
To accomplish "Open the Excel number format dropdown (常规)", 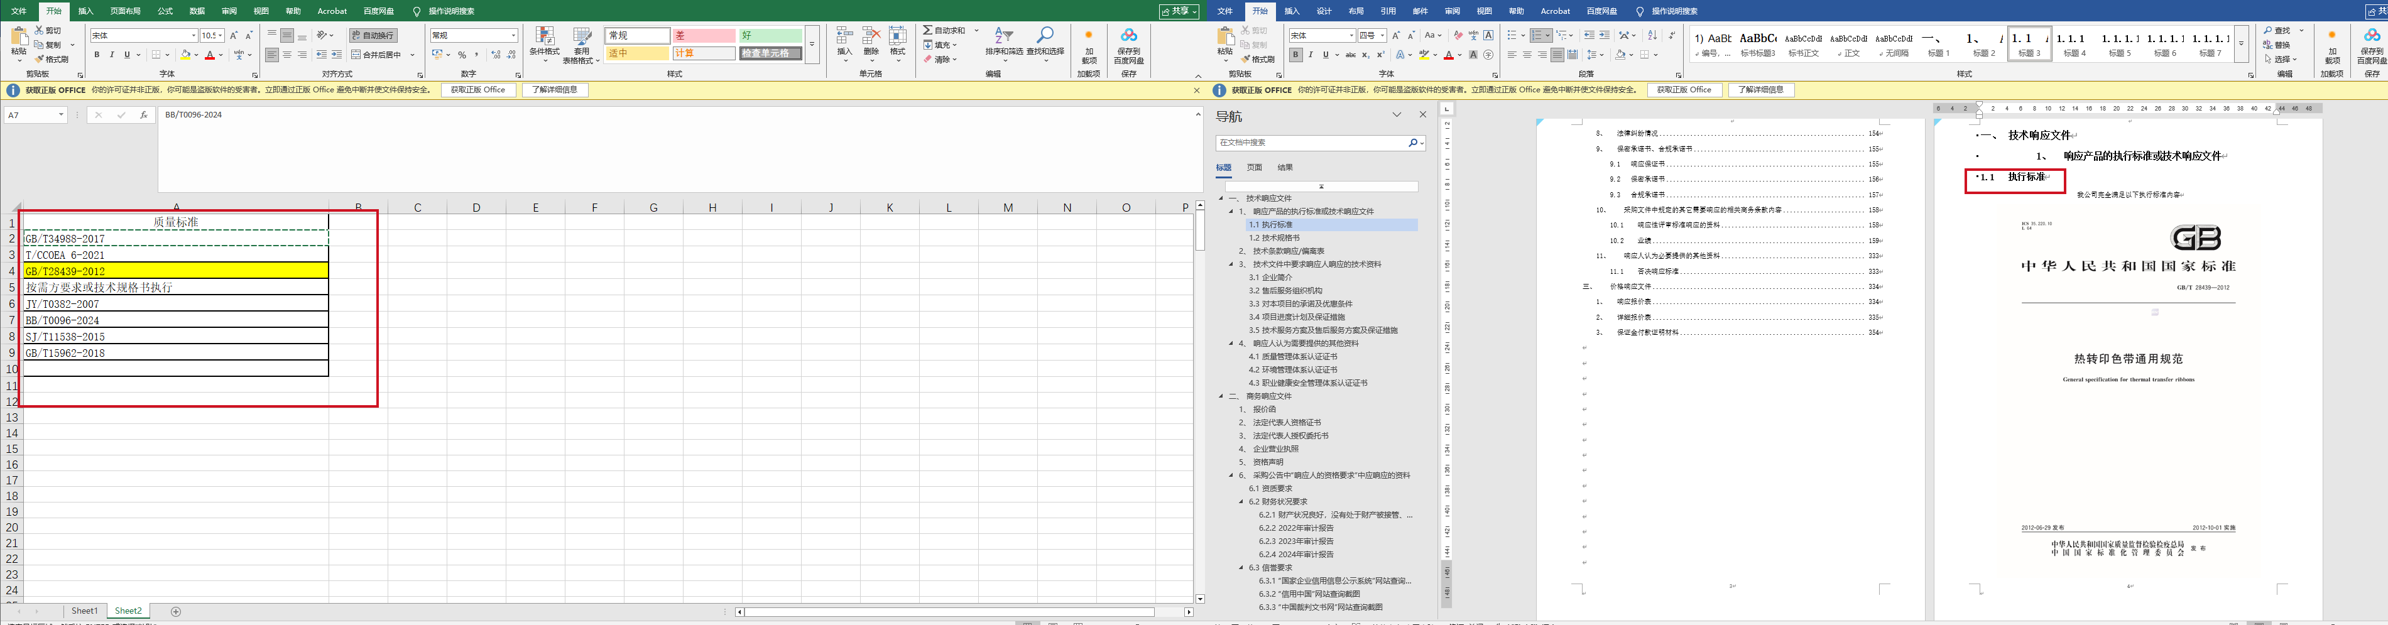I will [x=513, y=35].
